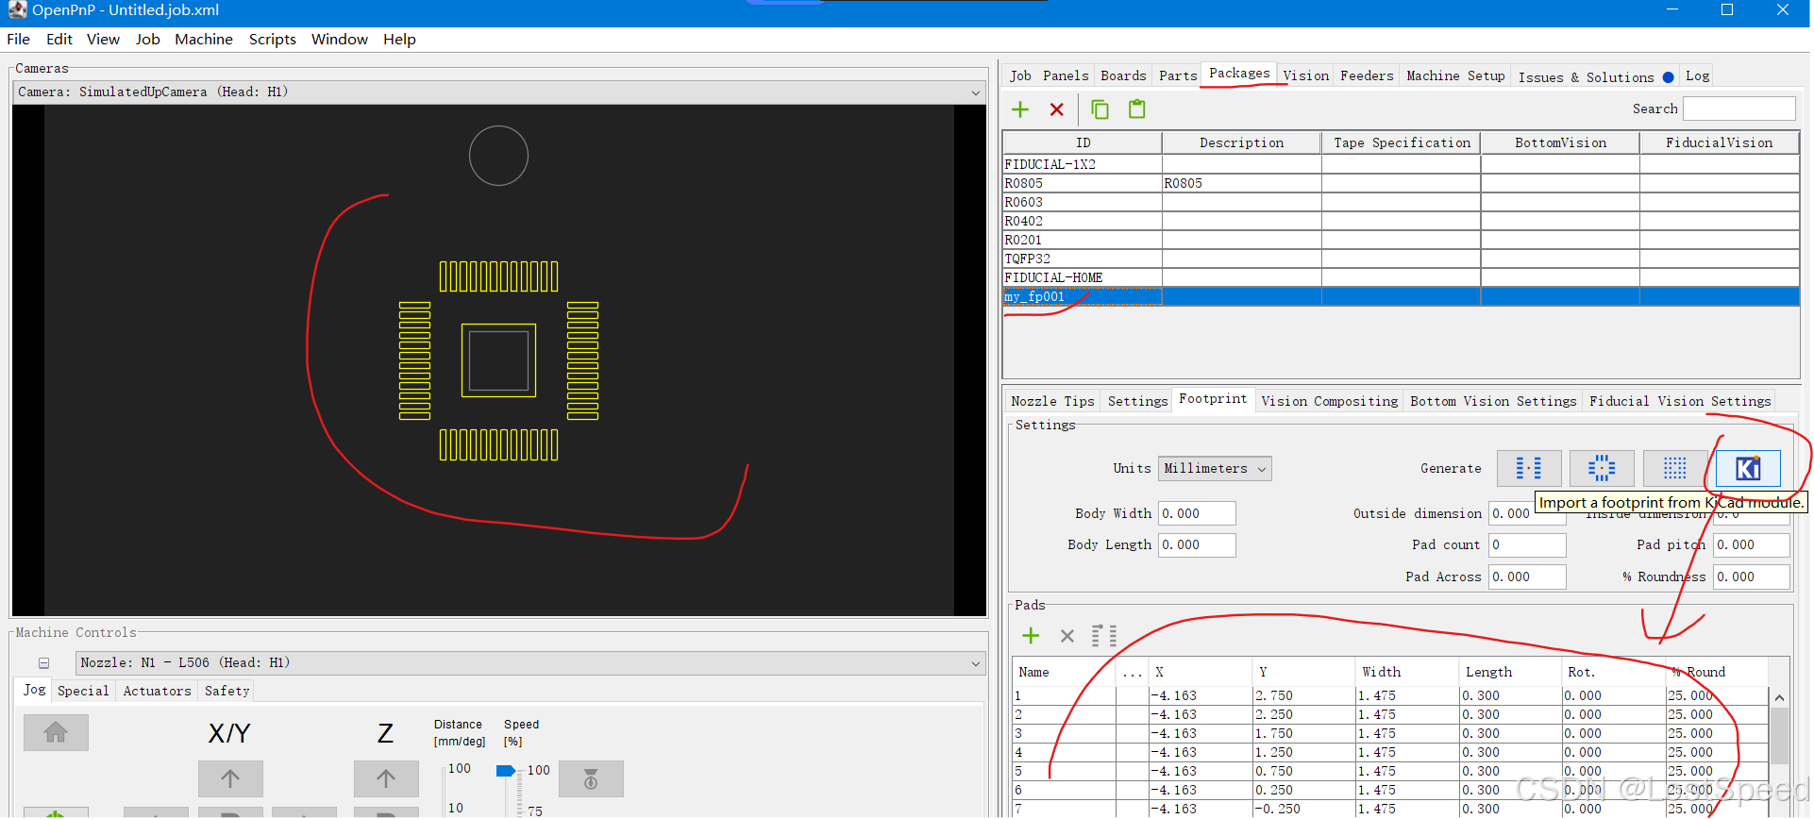Click the packages Search field
Image resolution: width=1814 pixels, height=819 pixels.
1738,109
